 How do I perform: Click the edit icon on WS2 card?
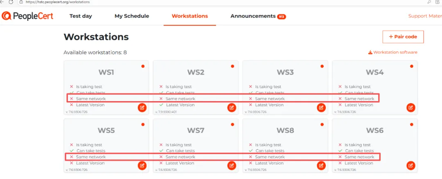click(232, 108)
